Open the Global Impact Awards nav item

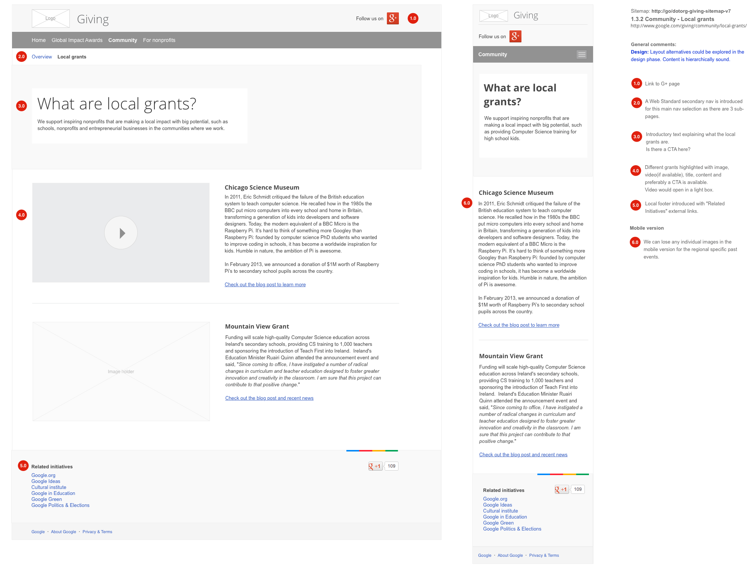[x=77, y=40]
